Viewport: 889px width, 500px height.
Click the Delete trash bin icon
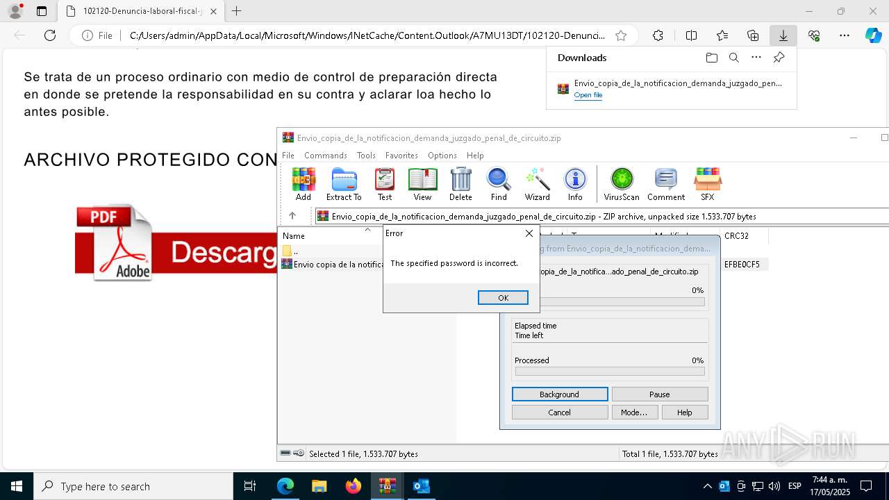pyautogui.click(x=460, y=184)
